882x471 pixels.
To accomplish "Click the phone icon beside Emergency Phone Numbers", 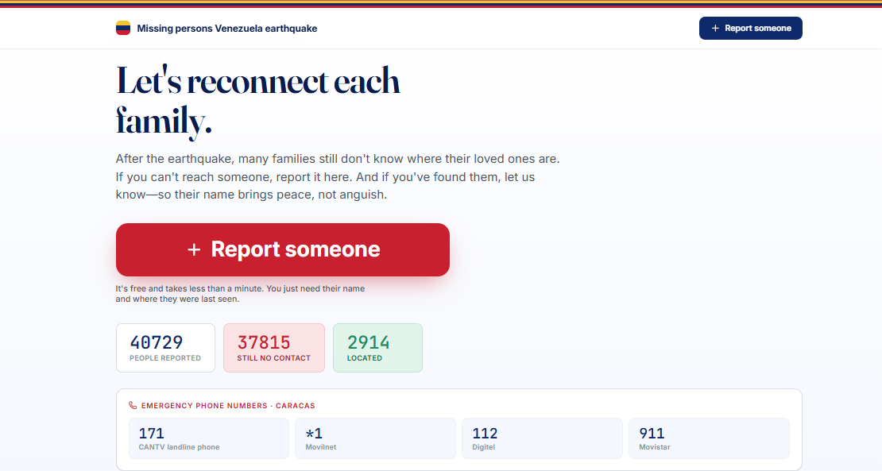I will pos(133,405).
